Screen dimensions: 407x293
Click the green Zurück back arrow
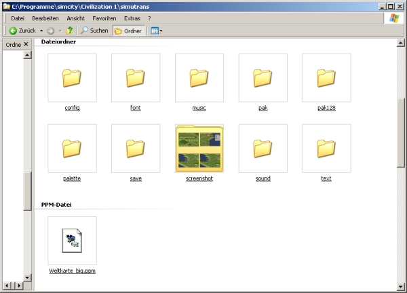(13, 31)
